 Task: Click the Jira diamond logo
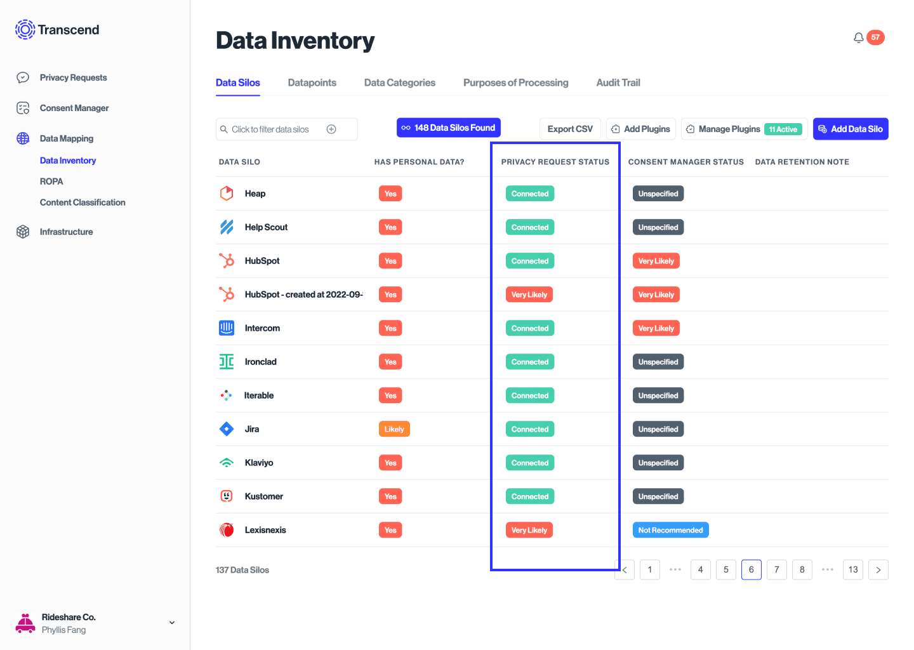point(227,428)
